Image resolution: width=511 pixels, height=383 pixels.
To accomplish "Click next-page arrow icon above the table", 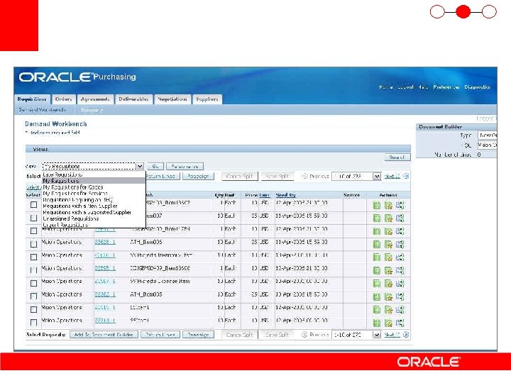I will point(406,176).
